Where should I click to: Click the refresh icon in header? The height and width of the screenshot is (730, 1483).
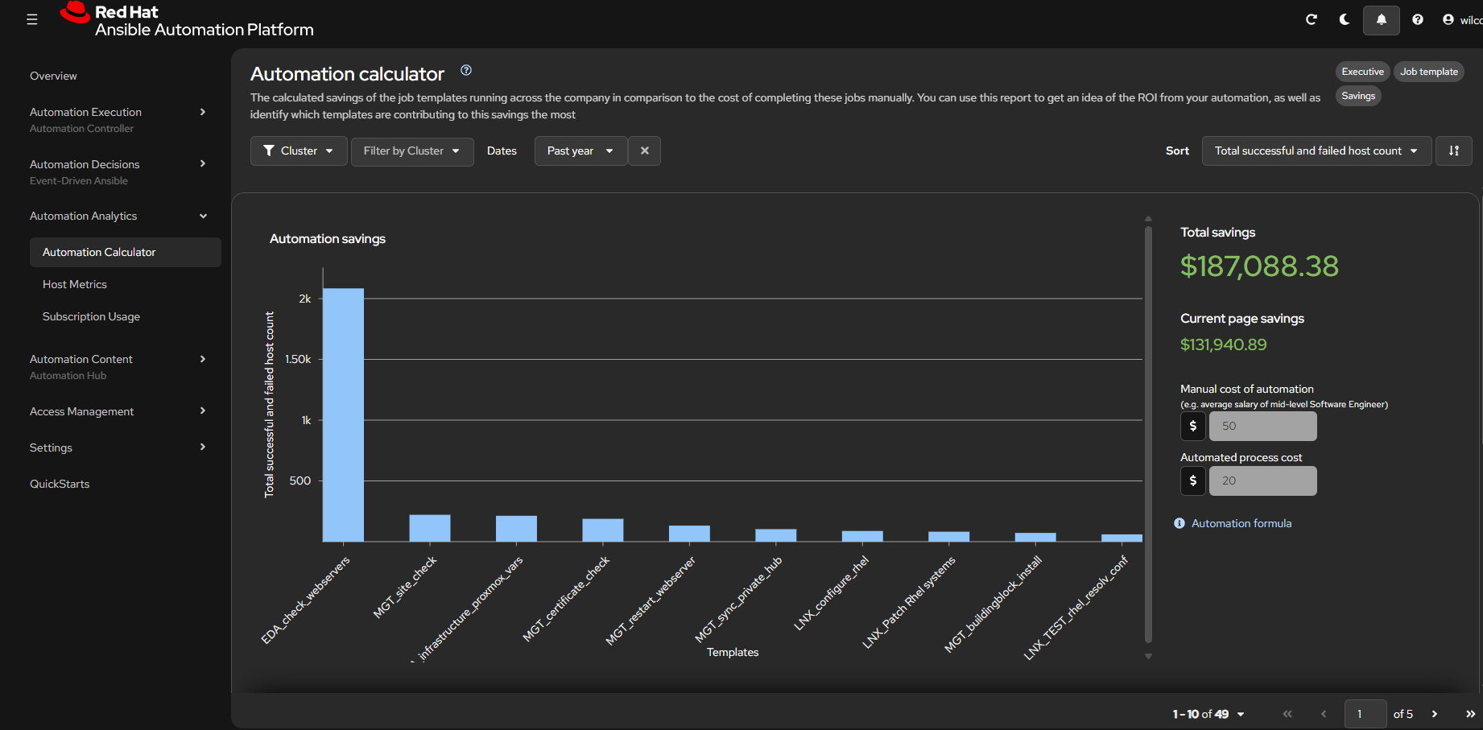pyautogui.click(x=1311, y=19)
